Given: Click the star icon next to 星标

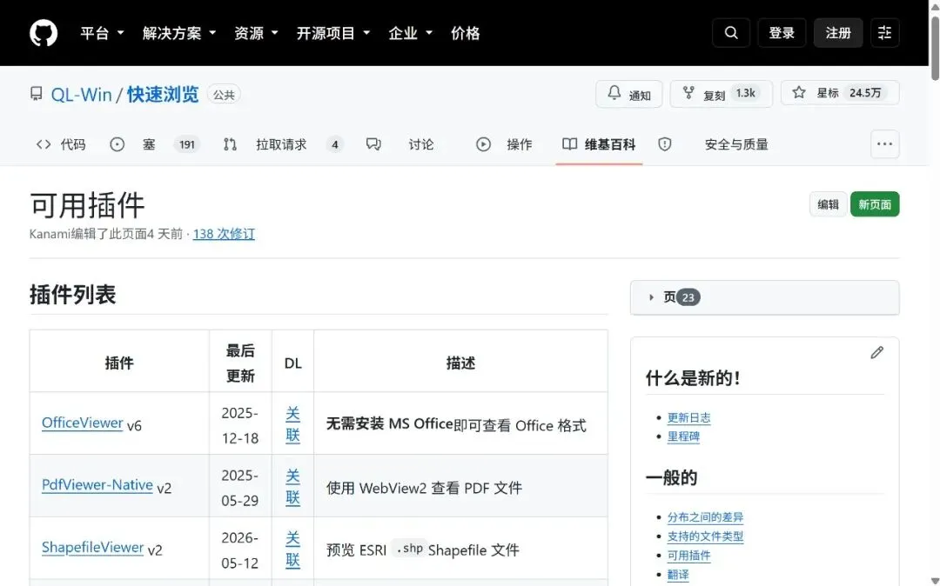Looking at the screenshot, I should click(798, 93).
